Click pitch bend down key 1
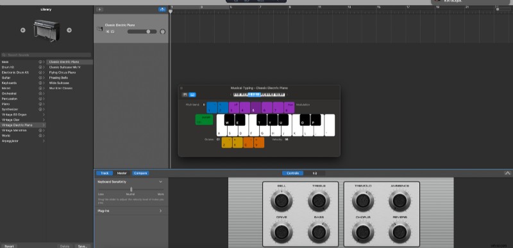 click(212, 107)
